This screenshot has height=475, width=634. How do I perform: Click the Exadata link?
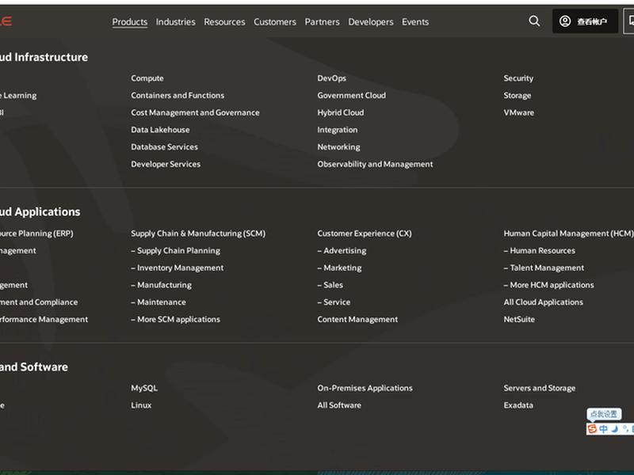(x=518, y=405)
